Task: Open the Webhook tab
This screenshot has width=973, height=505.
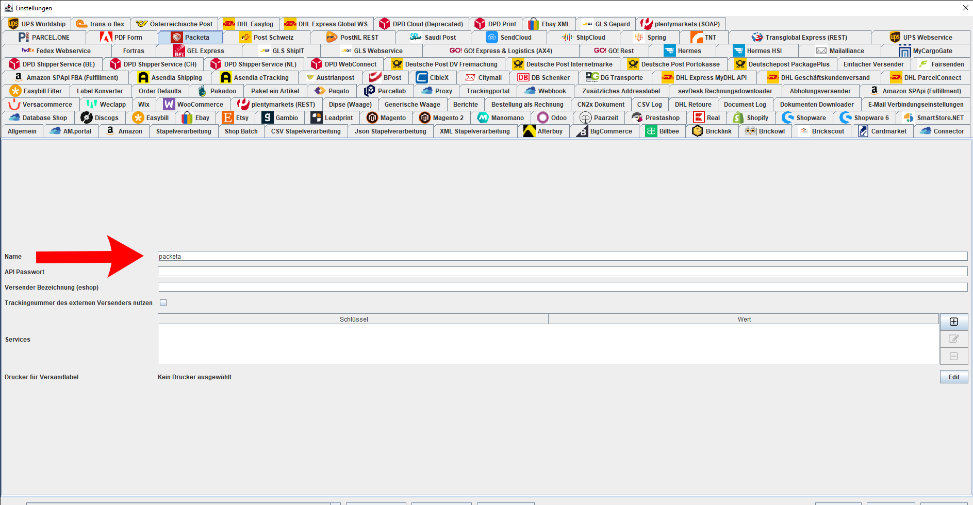Action: click(546, 91)
